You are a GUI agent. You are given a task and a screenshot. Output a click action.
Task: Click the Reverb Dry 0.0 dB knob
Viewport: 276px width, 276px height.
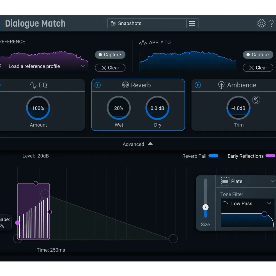(x=157, y=108)
